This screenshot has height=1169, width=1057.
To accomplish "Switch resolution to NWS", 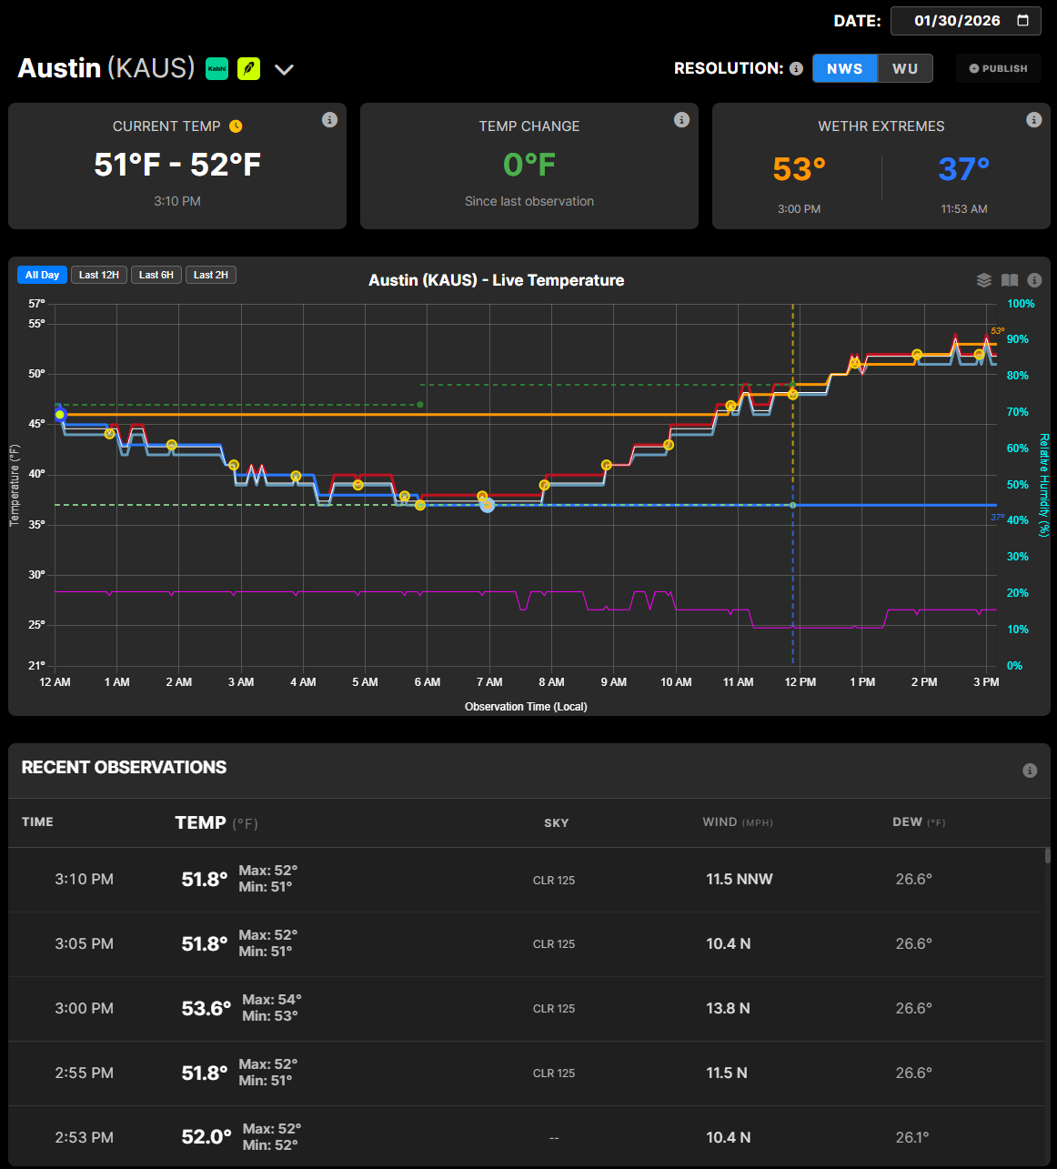I will [844, 68].
